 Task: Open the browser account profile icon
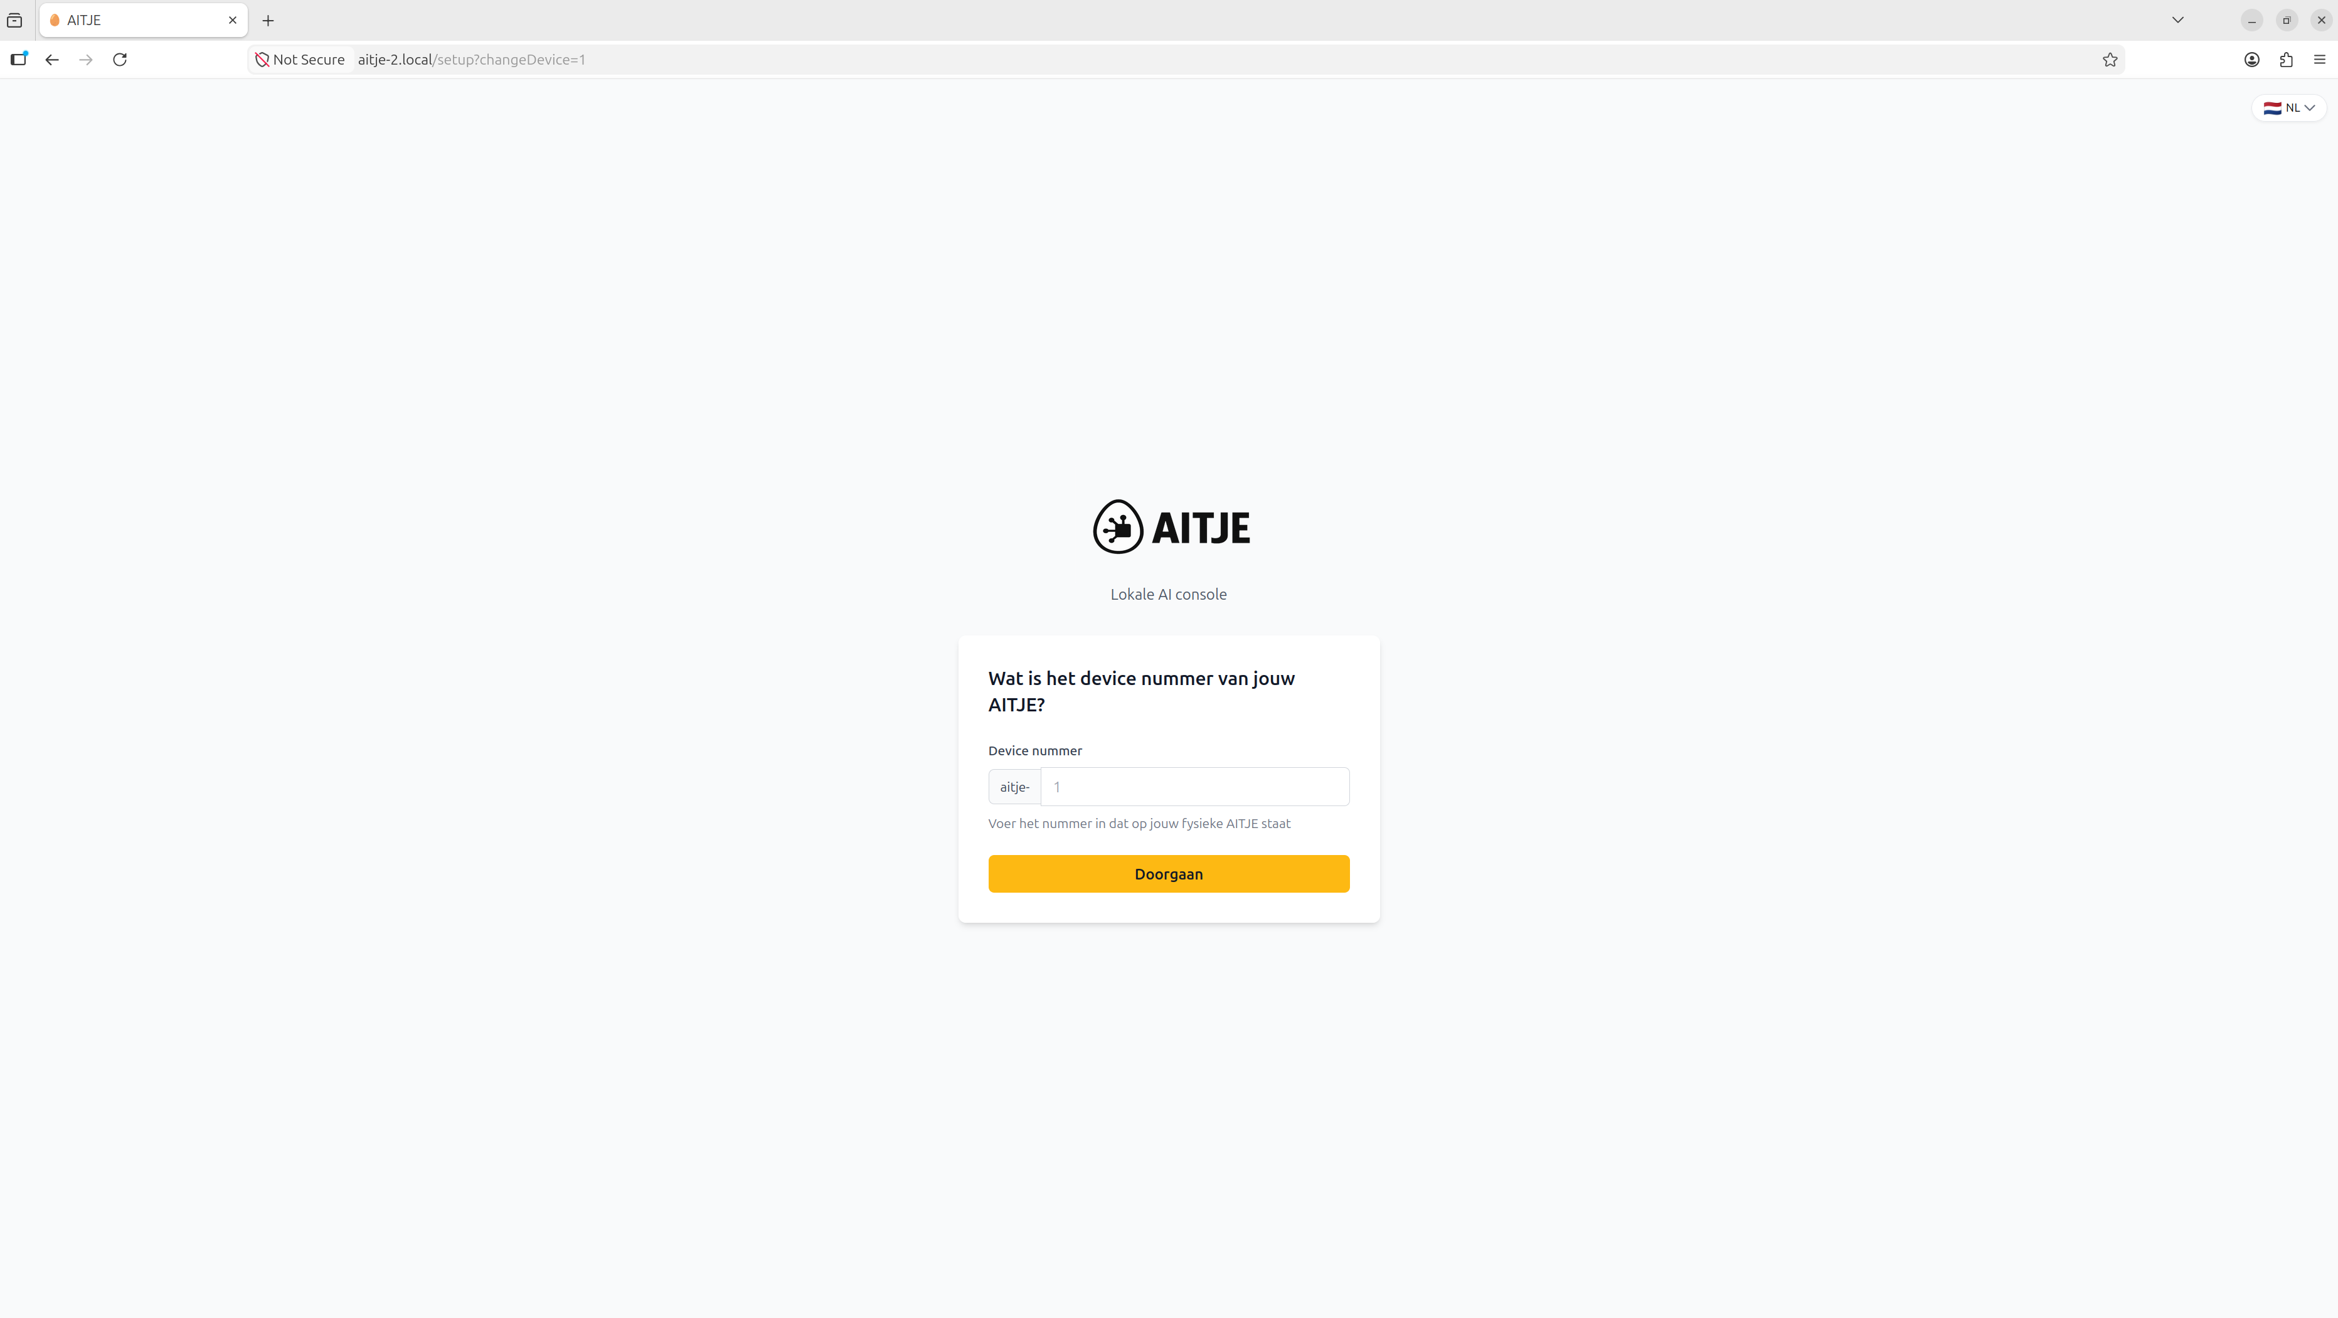pyautogui.click(x=2252, y=60)
